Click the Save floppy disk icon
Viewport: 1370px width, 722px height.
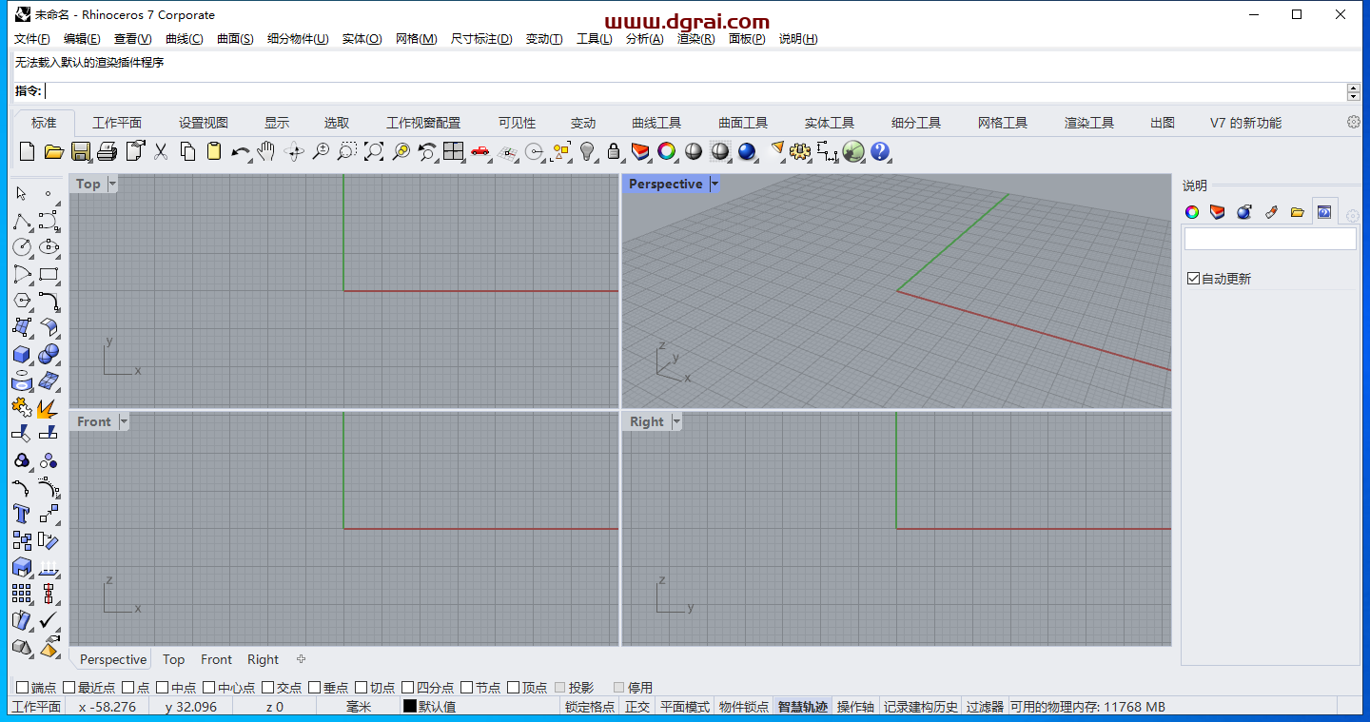point(81,151)
